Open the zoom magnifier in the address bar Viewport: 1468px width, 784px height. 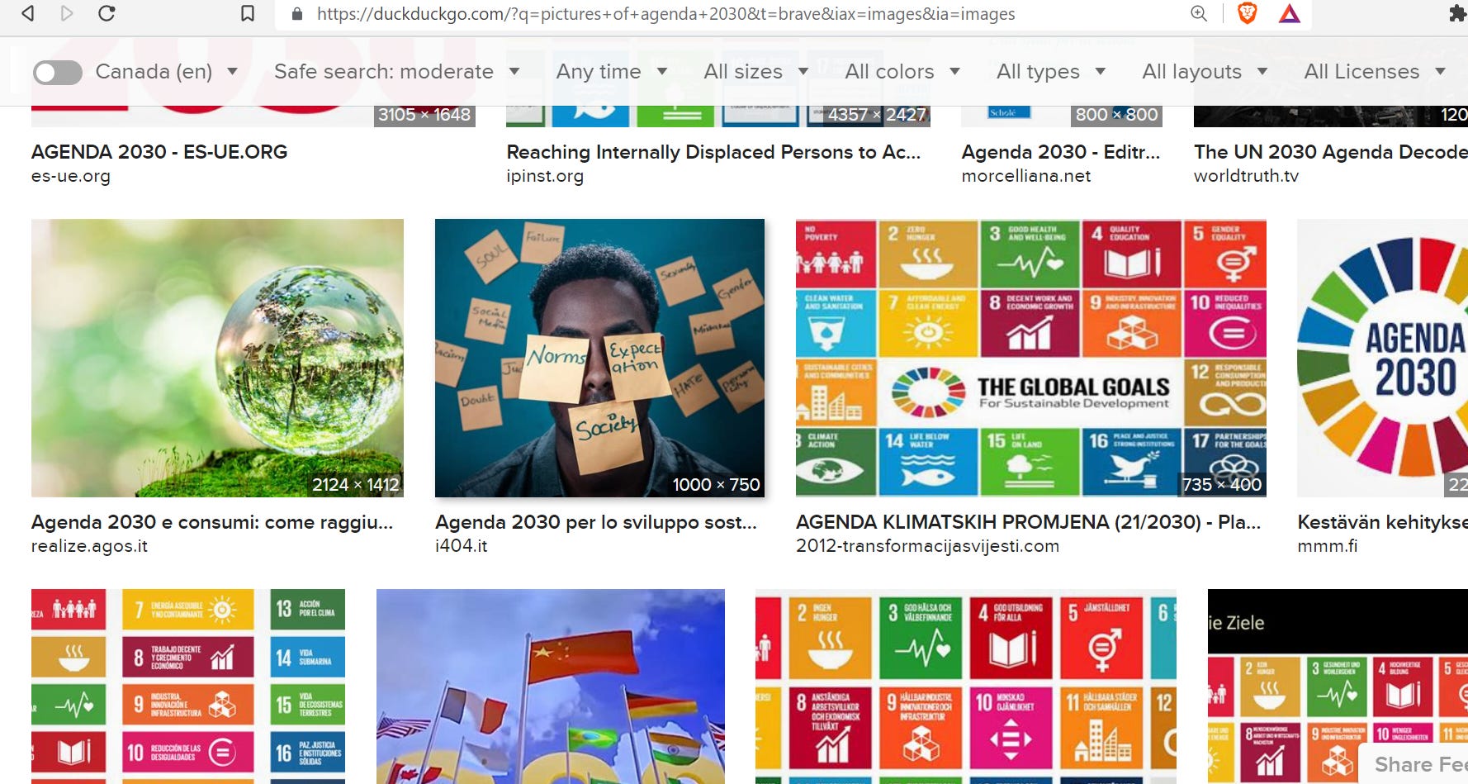[1199, 13]
